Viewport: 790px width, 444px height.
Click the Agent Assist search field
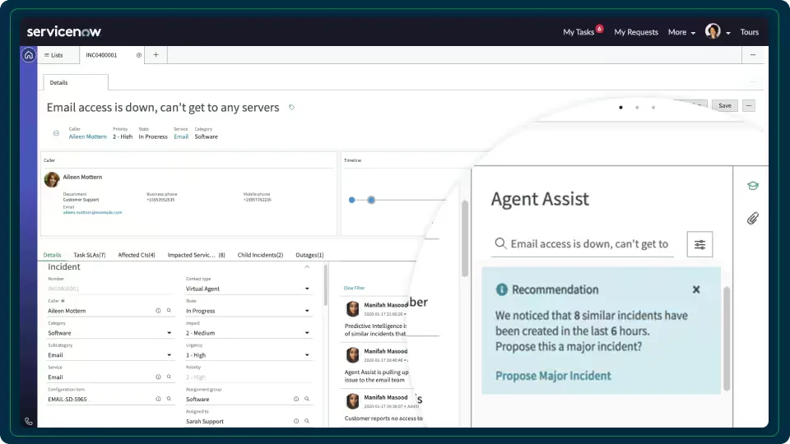pos(583,244)
